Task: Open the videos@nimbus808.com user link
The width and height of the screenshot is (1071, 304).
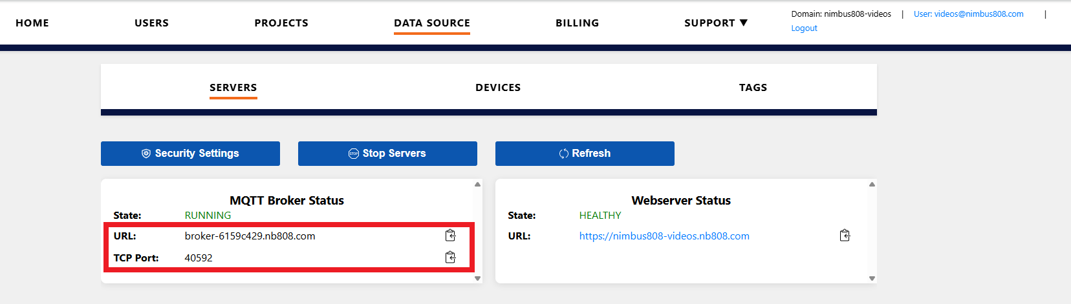Action: [968, 14]
